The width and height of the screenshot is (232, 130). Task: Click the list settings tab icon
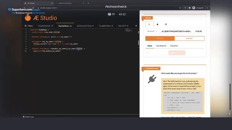[149, 24]
